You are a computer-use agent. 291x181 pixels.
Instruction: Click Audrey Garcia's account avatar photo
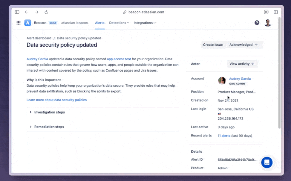point(222,81)
